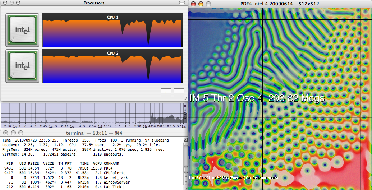Click the '293.82 Mcgs' readout in PDE4
The width and height of the screenshot is (372, 190).
coord(296,98)
